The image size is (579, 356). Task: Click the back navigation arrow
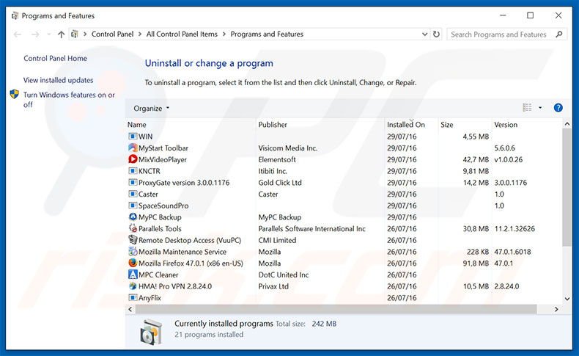tap(18, 34)
